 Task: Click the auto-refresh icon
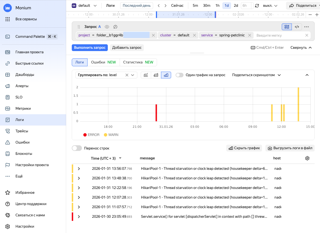(x=257, y=6)
